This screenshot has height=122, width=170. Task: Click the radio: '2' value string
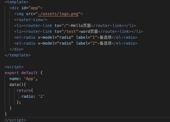41,97
